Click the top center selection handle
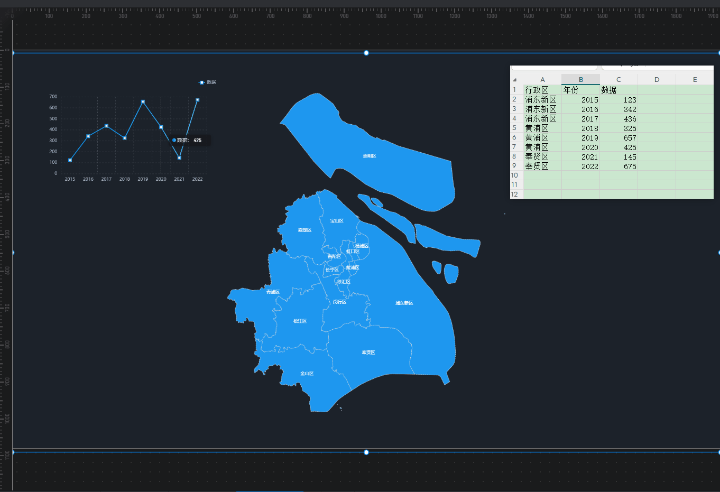The width and height of the screenshot is (720, 492). pyautogui.click(x=366, y=53)
